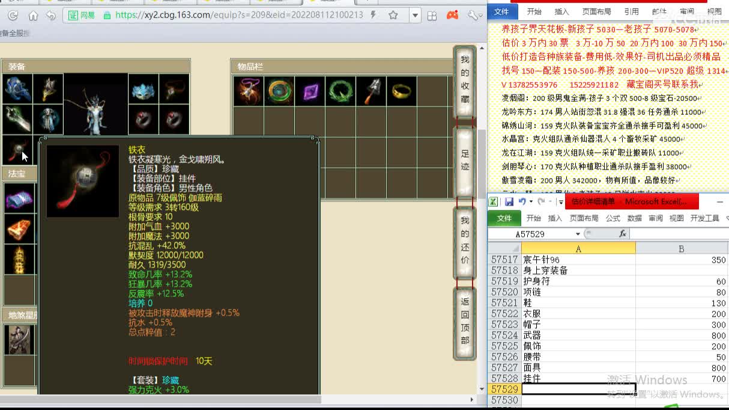Select the right red ring equipment slot
The height and width of the screenshot is (410, 729).
click(174, 119)
